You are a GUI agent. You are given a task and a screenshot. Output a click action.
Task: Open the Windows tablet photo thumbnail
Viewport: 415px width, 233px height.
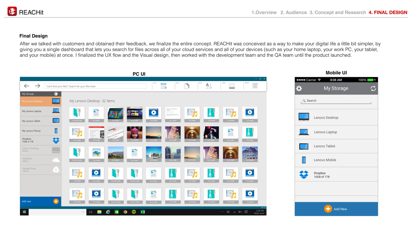point(115,114)
